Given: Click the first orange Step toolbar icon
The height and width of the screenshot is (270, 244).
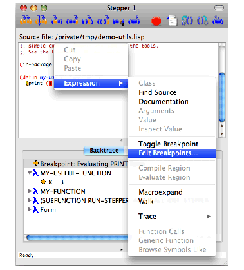Looking at the screenshot, I should pyautogui.click(x=26, y=21).
